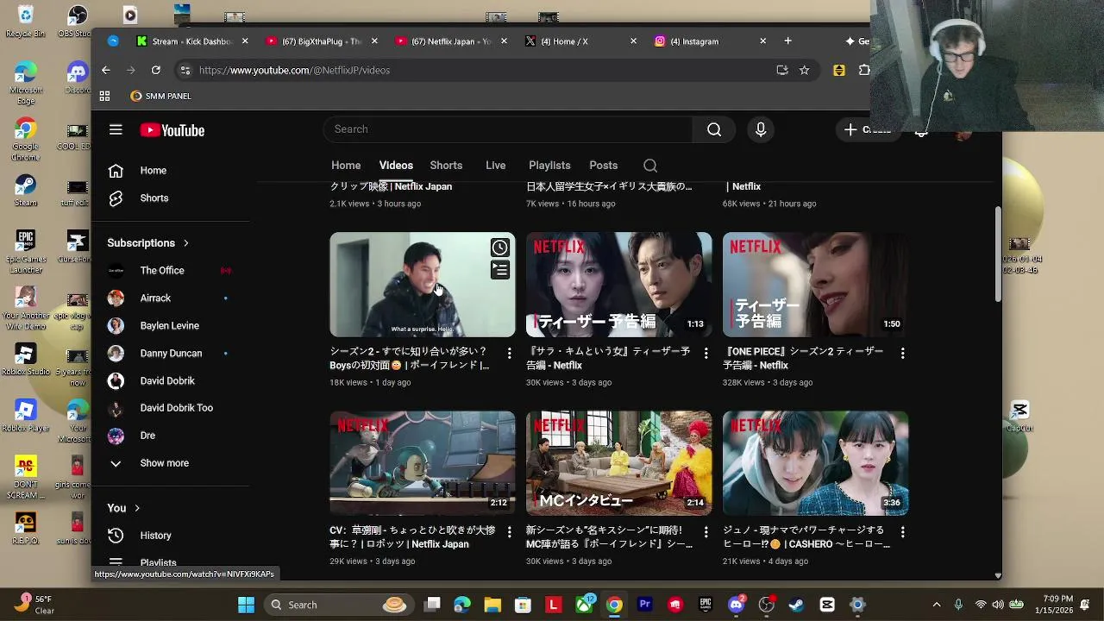Open the channel search magnifier next to Posts

tap(650, 166)
